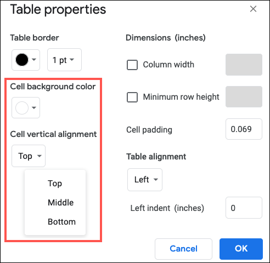
Task: Click the Cancel button
Action: point(183,249)
